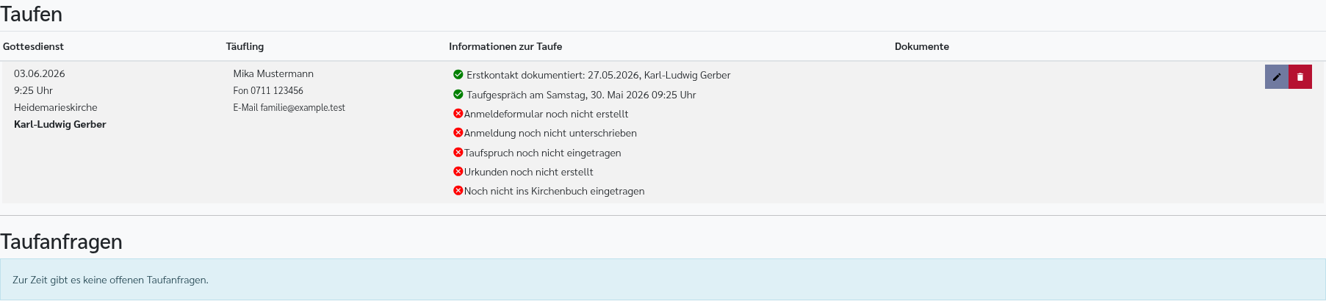Edit the Mika Mustermann baptism entry (pencil icon)
The height and width of the screenshot is (301, 1326).
[x=1276, y=77]
